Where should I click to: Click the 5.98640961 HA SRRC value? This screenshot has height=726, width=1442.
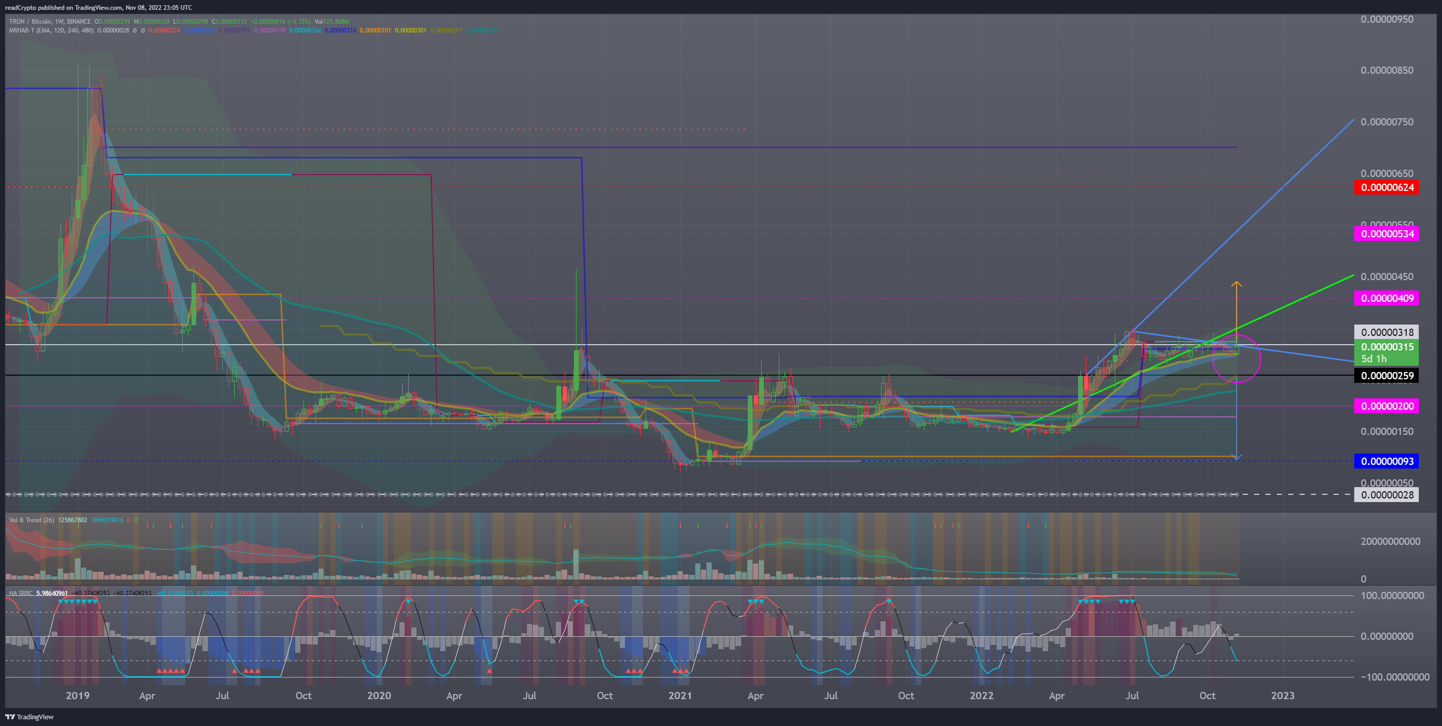(x=52, y=593)
